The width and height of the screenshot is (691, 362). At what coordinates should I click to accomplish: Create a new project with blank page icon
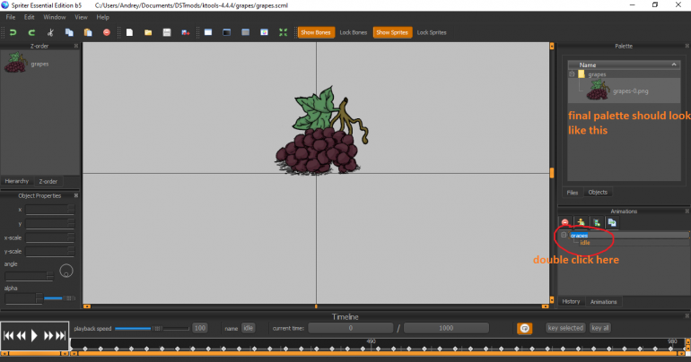(129, 33)
